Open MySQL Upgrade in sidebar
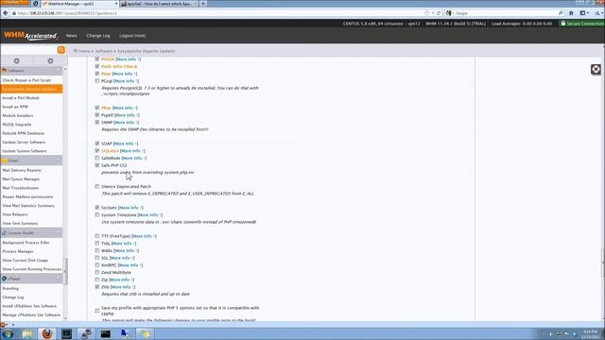 [x=17, y=125]
